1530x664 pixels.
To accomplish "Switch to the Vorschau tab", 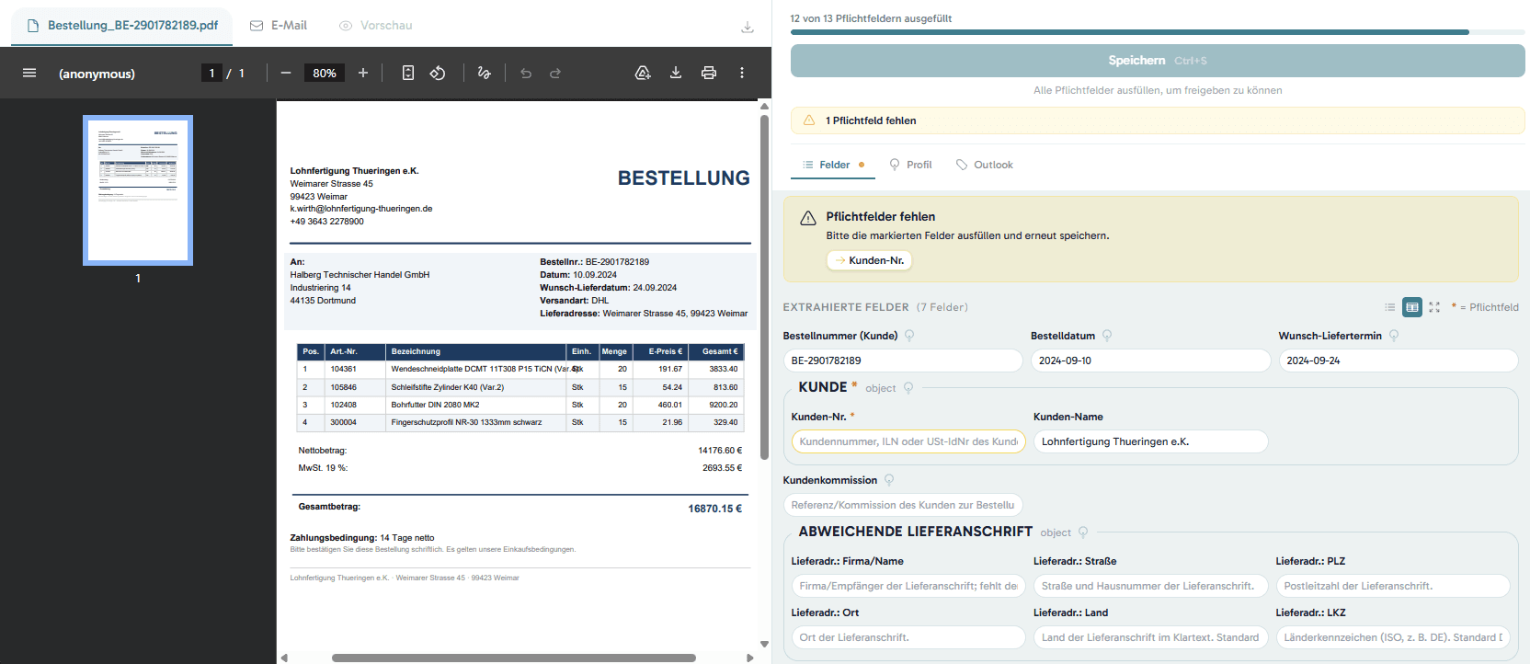I will 375,25.
